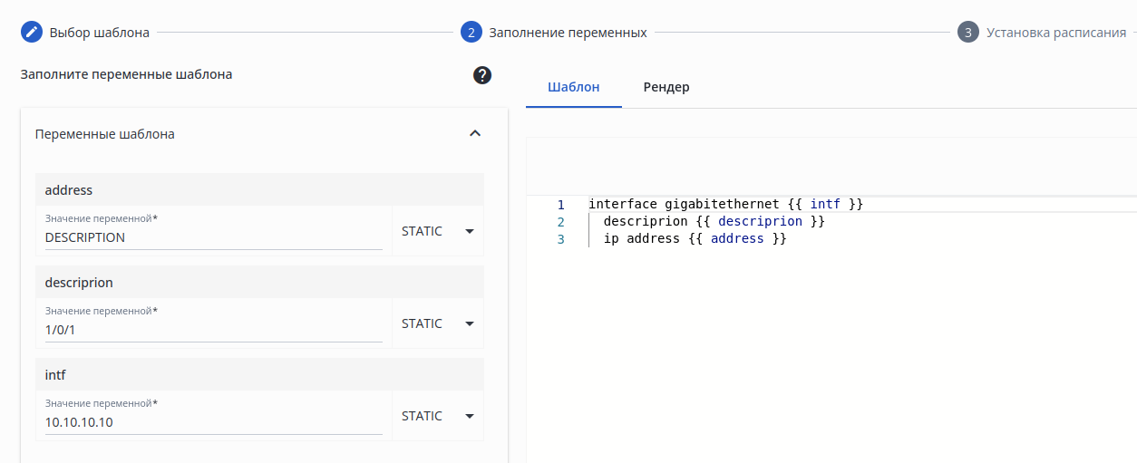Viewport: 1137px width, 463px height.
Task: Select the Заполнение переменных step label
Action: [x=568, y=33]
